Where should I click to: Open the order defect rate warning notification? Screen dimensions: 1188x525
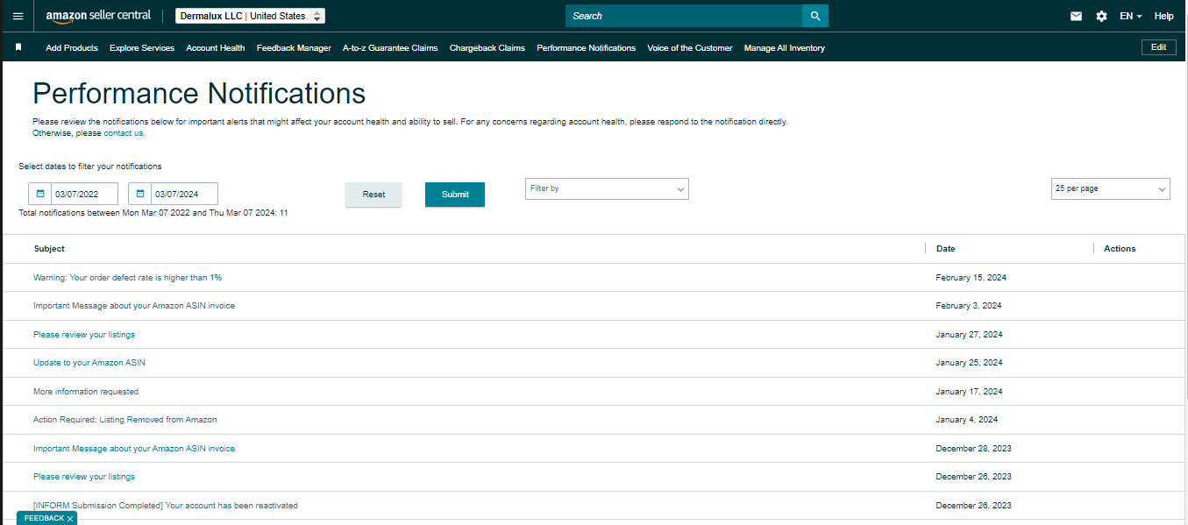click(127, 278)
